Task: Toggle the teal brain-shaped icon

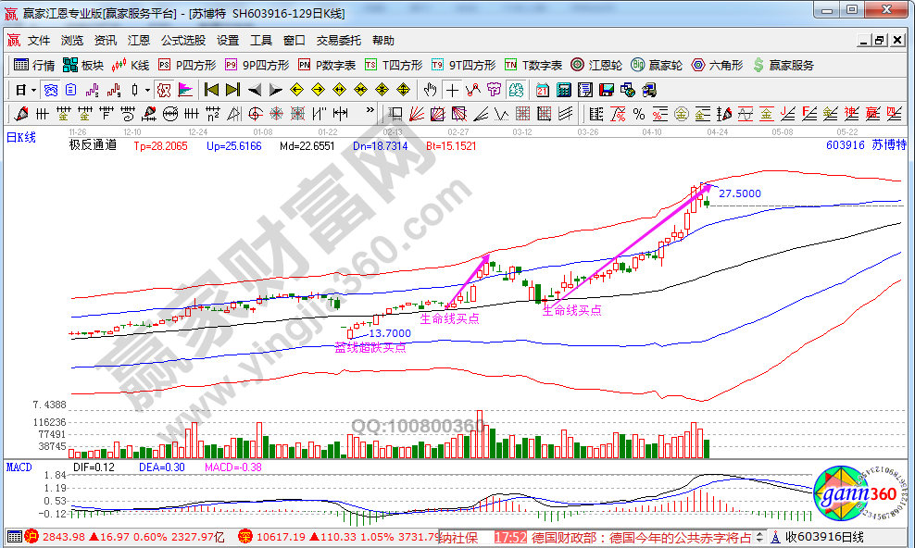Action: pyautogui.click(x=516, y=91)
